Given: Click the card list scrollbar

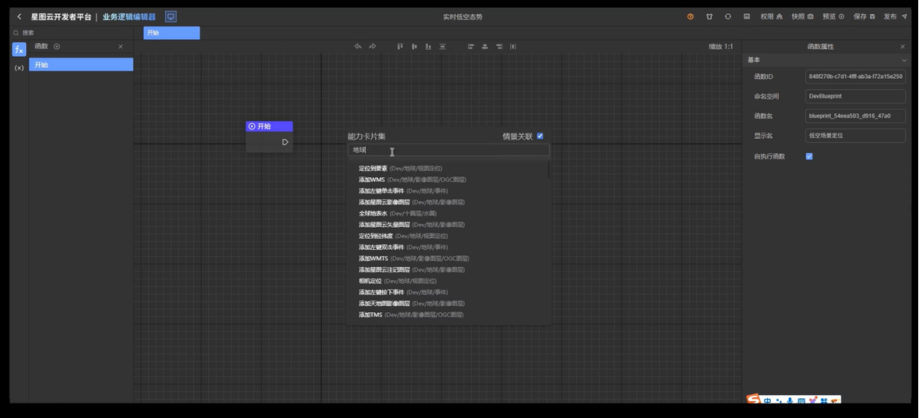Looking at the screenshot, I should pos(548,170).
